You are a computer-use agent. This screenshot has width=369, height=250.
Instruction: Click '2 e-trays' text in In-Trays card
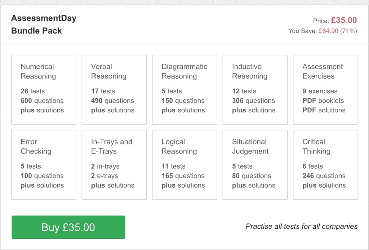click(x=105, y=176)
